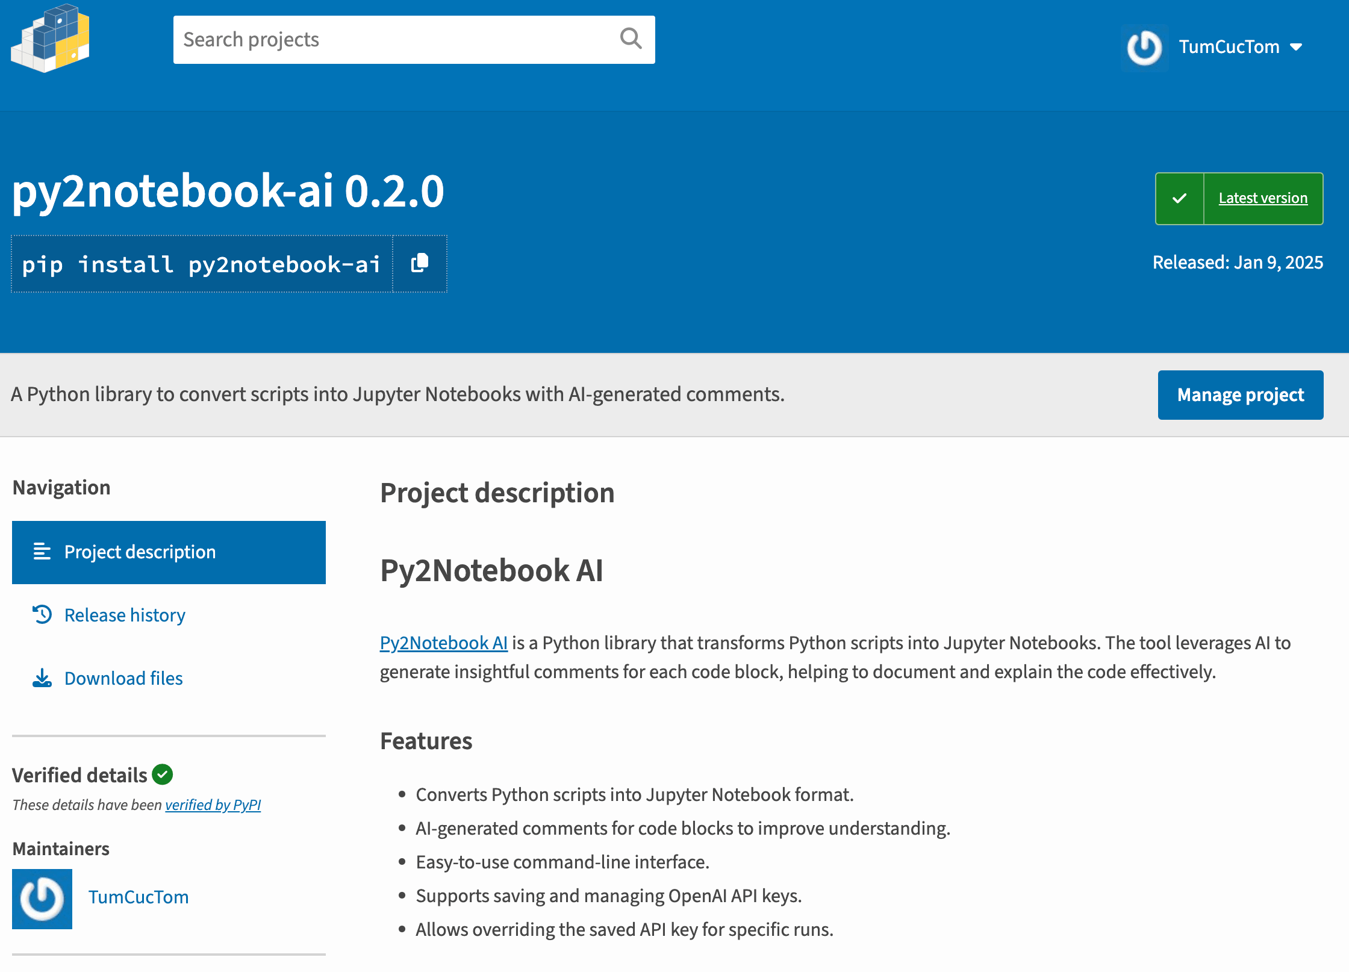1349x972 pixels.
Task: Switch to the Release history tab
Action: coord(125,615)
